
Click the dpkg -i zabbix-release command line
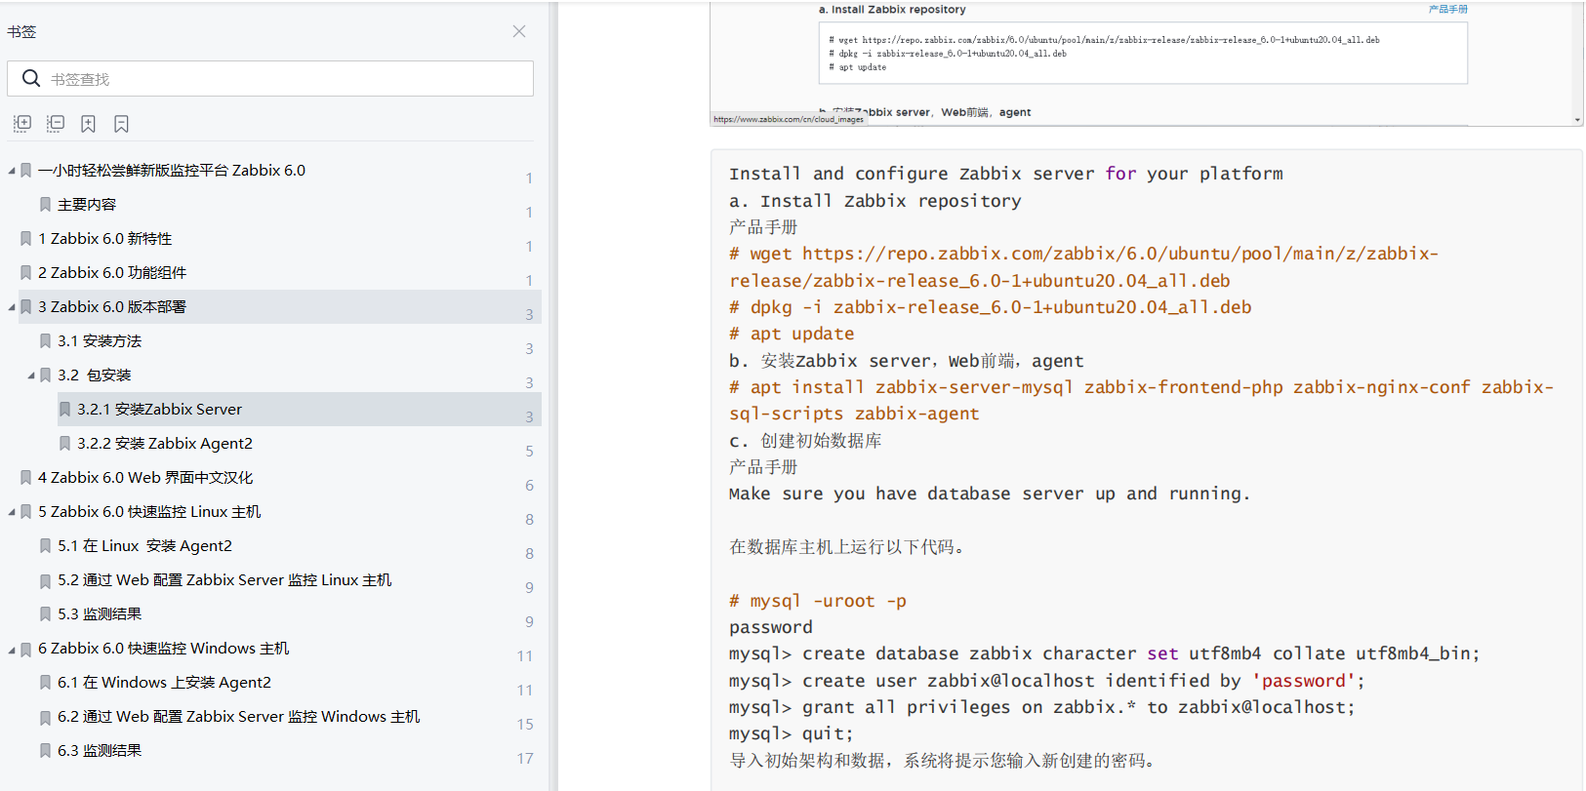point(990,307)
